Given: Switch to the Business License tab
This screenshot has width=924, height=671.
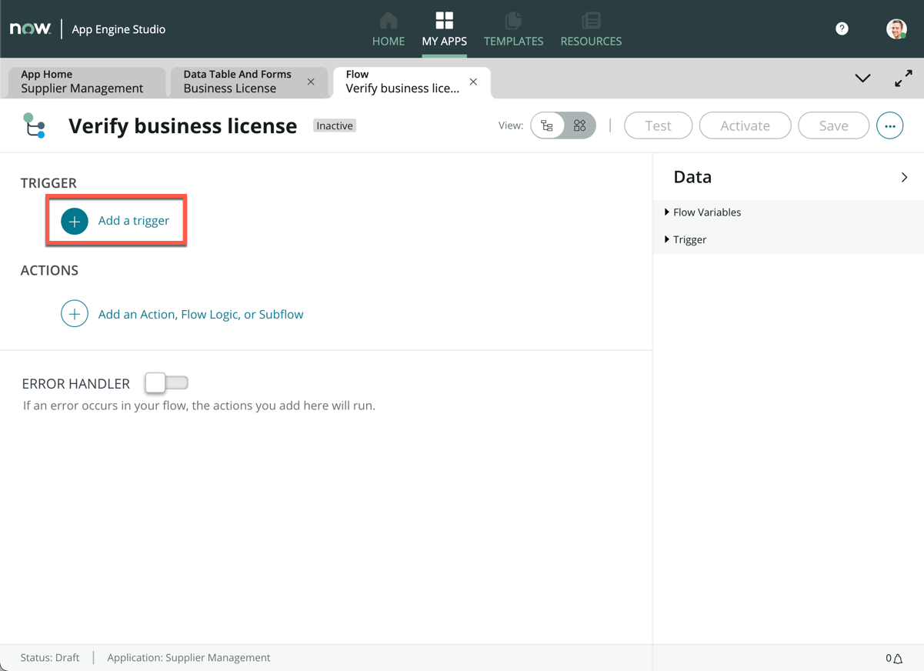Looking at the screenshot, I should coord(237,82).
